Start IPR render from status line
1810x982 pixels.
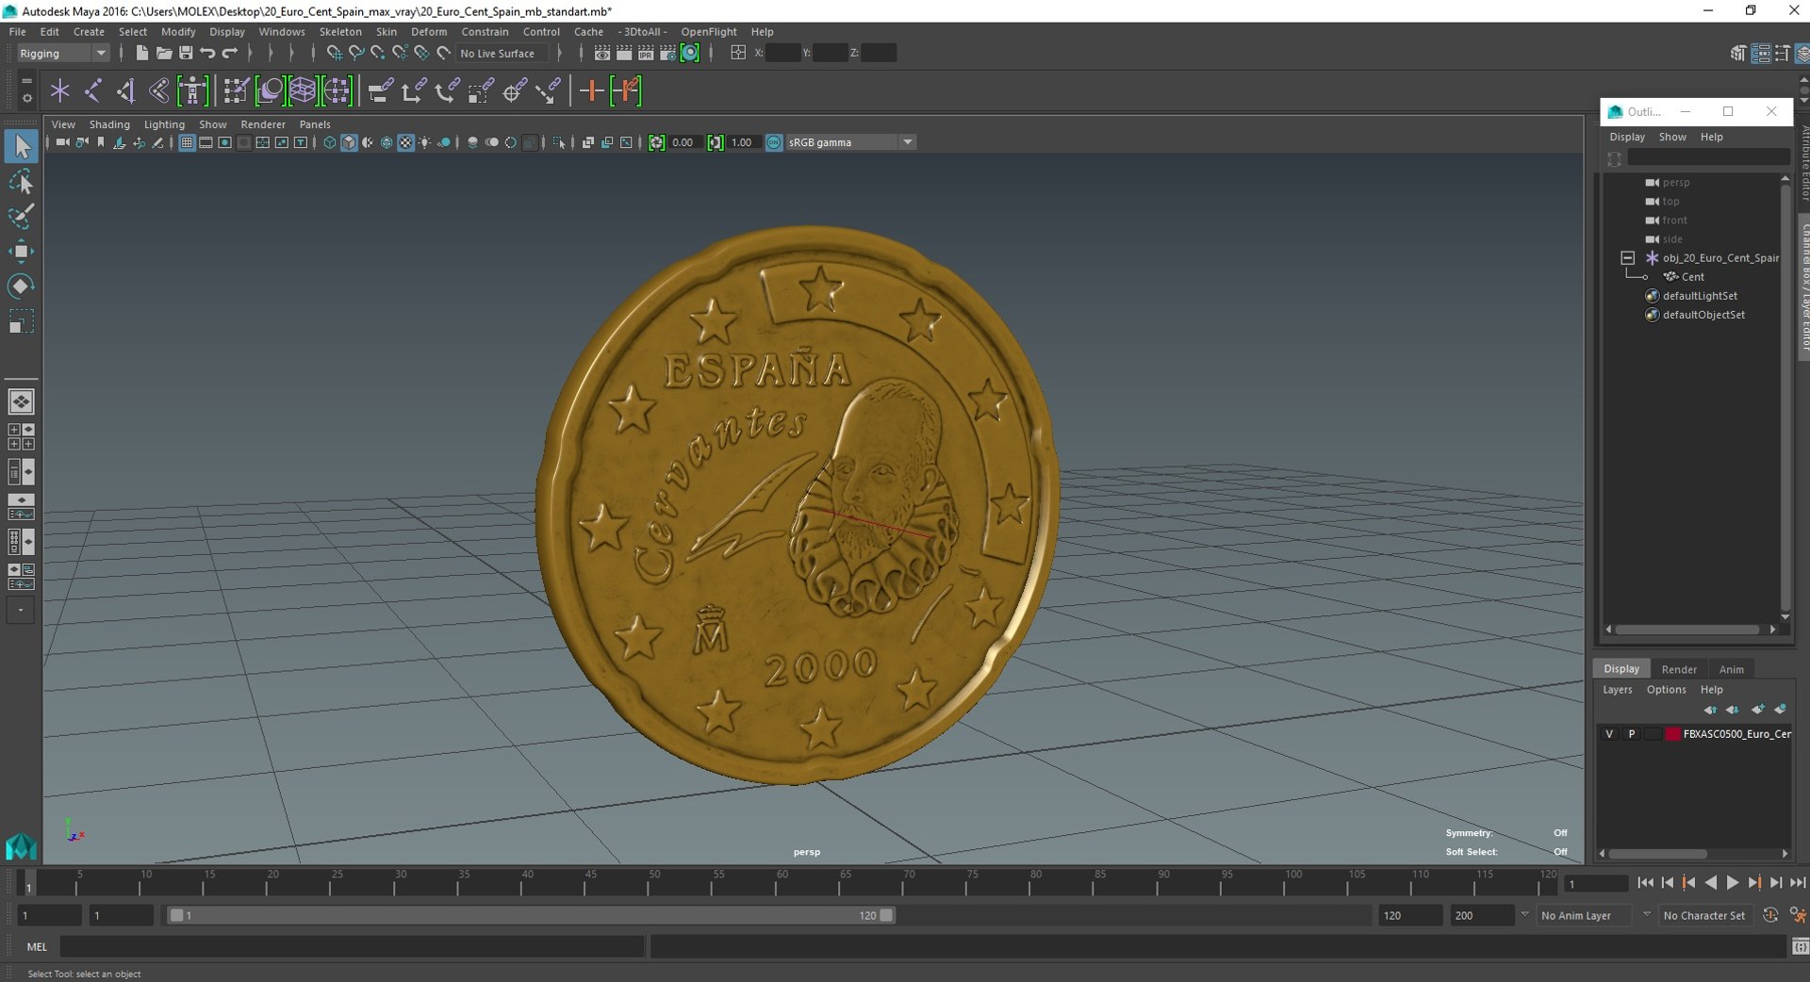[x=646, y=54]
